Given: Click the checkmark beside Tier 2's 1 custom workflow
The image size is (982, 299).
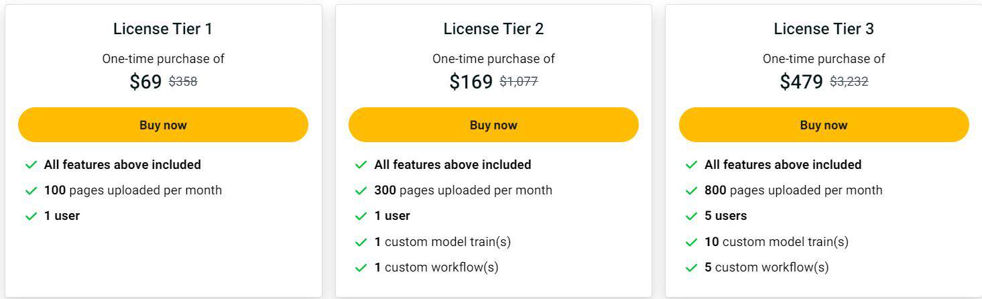Looking at the screenshot, I should pyautogui.click(x=361, y=267).
